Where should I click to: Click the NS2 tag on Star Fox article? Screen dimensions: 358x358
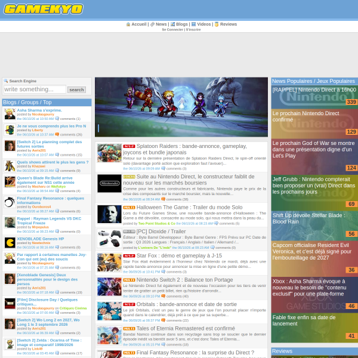[129, 256]
